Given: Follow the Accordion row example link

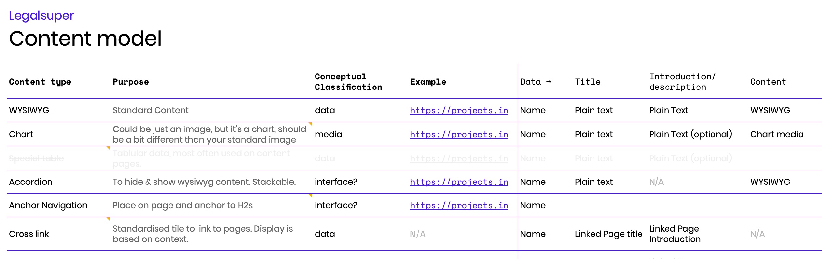Looking at the screenshot, I should click(459, 182).
